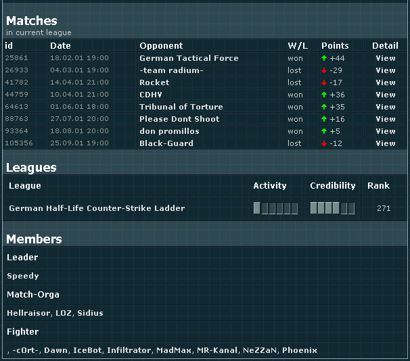Open German Half-Life Counter-Strike Ladder league
The width and height of the screenshot is (410, 361).
[x=97, y=208]
